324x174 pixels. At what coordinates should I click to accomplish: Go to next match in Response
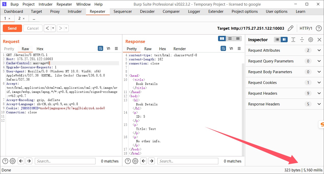tap(152, 161)
